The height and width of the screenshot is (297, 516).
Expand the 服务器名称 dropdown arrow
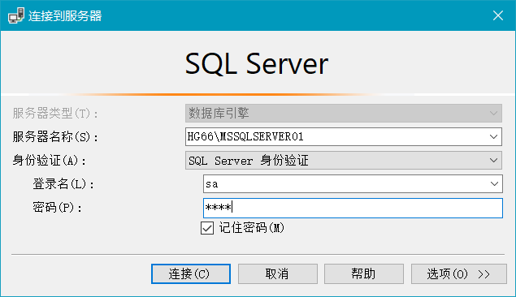coord(493,136)
